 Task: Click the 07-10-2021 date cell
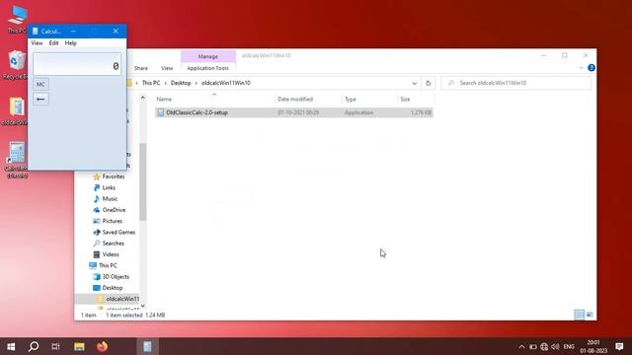(298, 112)
